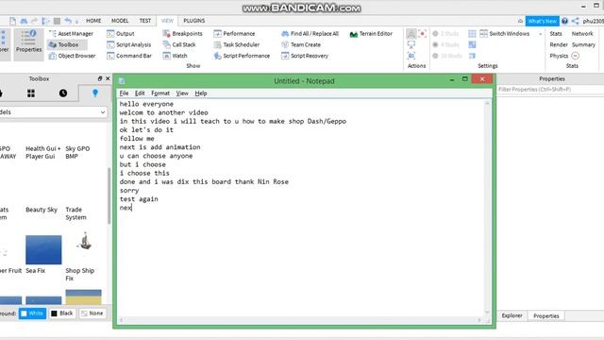This screenshot has width=604, height=340.
Task: Click the share icon near username
Action: (575, 21)
